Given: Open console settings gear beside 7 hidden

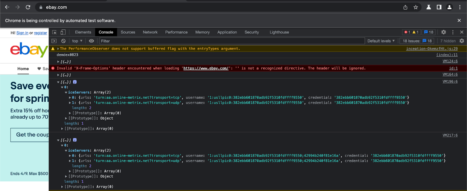Looking at the screenshot, I should coord(462,41).
